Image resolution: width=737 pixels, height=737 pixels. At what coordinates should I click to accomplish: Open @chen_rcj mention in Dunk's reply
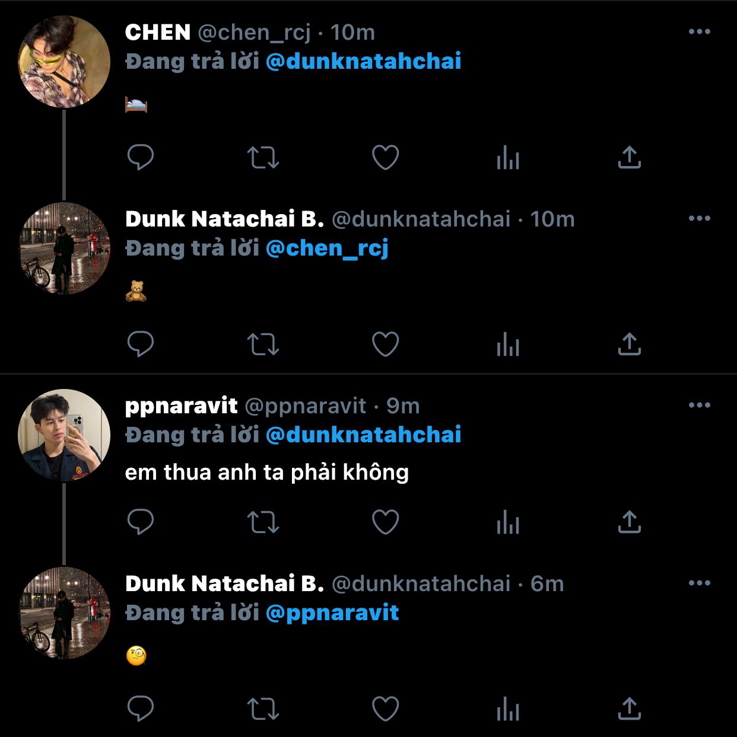coord(327,248)
